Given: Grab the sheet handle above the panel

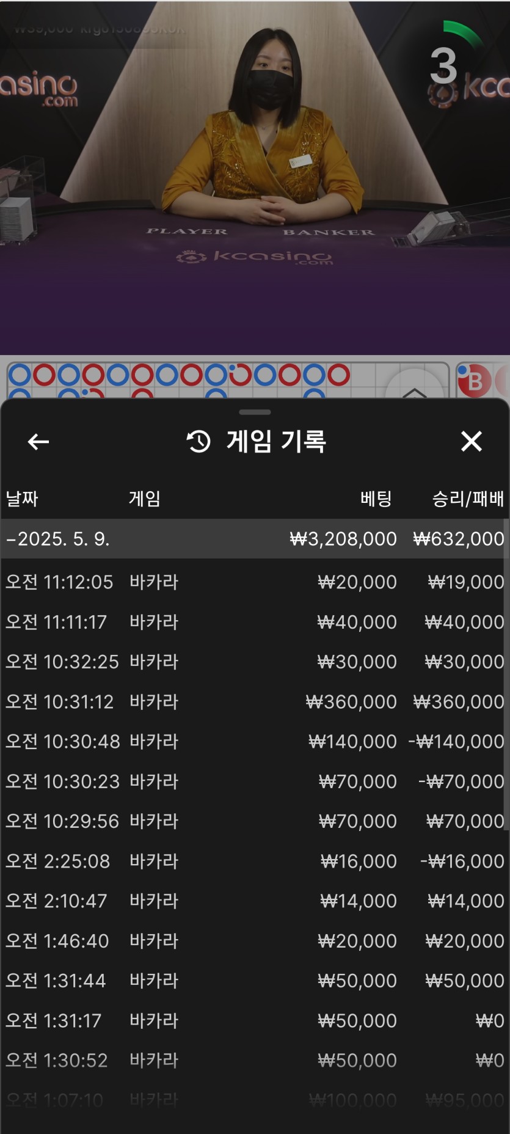Looking at the screenshot, I should tap(255, 412).
